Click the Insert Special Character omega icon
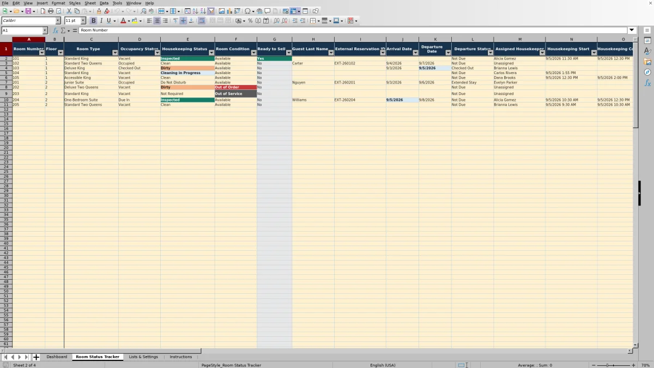The image size is (654, 368). pyautogui.click(x=247, y=11)
